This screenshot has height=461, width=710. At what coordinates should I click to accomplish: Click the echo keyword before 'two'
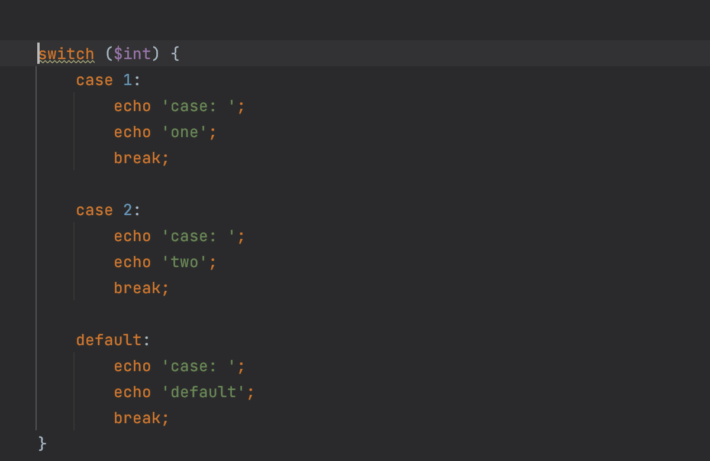click(x=133, y=262)
